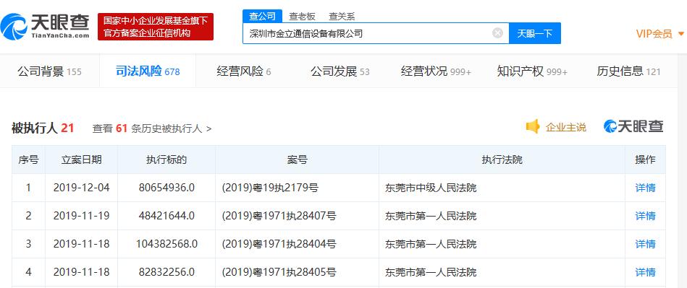687x288 pixels.
Task: Open 详情 for case (2019)粤19执2179号
Action: [x=646, y=188]
